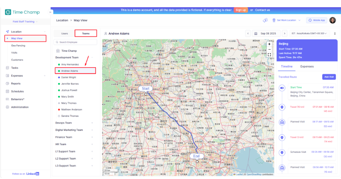Open Visits in the sidebar
341x179 pixels.
click(x=14, y=53)
